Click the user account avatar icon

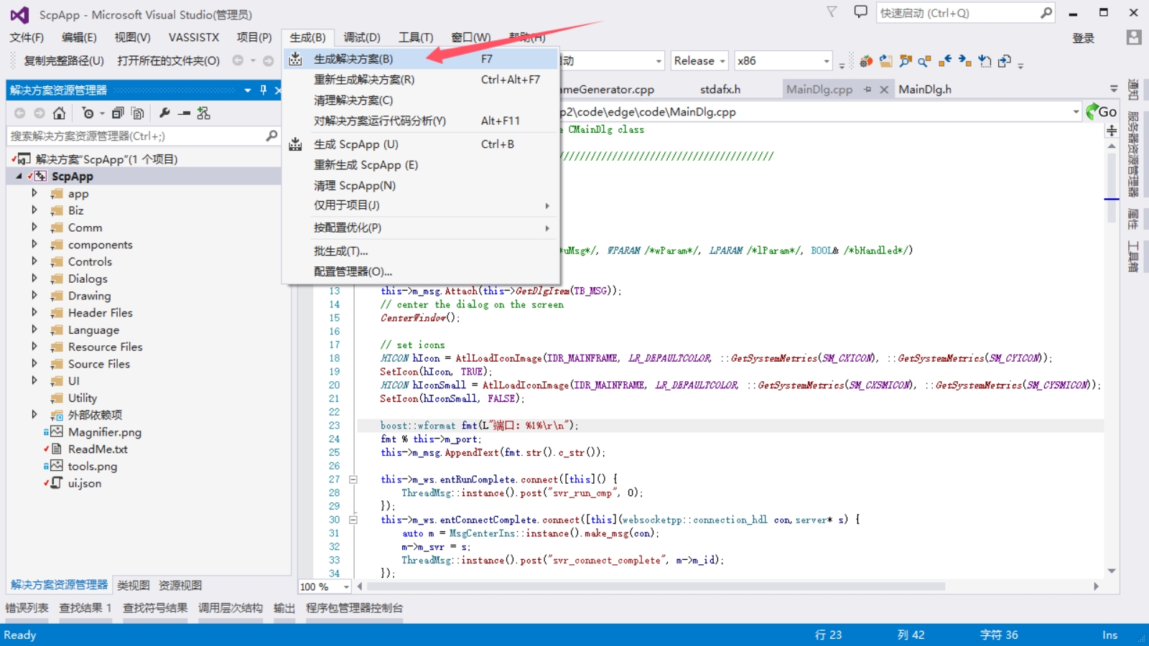tap(1134, 37)
